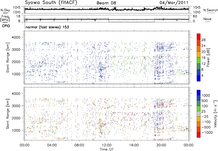Click the "08:00" time tick label
Screen dimensions: 218x151
click(79, 145)
